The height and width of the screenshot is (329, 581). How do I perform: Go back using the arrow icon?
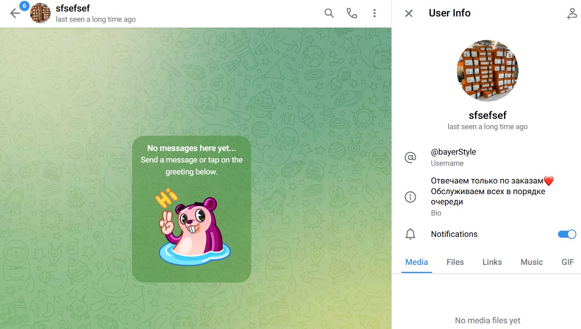[x=15, y=14]
